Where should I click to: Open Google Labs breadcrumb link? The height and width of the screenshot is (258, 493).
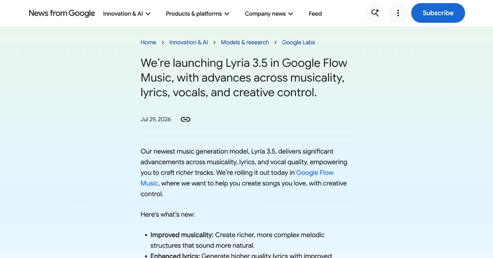(x=298, y=42)
